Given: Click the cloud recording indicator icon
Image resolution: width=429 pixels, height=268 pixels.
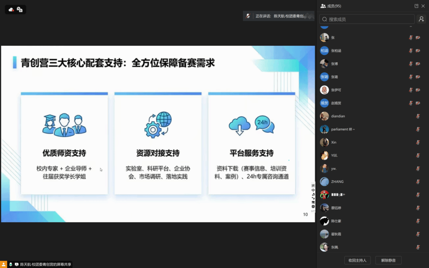Looking at the screenshot, I should pos(11,10).
